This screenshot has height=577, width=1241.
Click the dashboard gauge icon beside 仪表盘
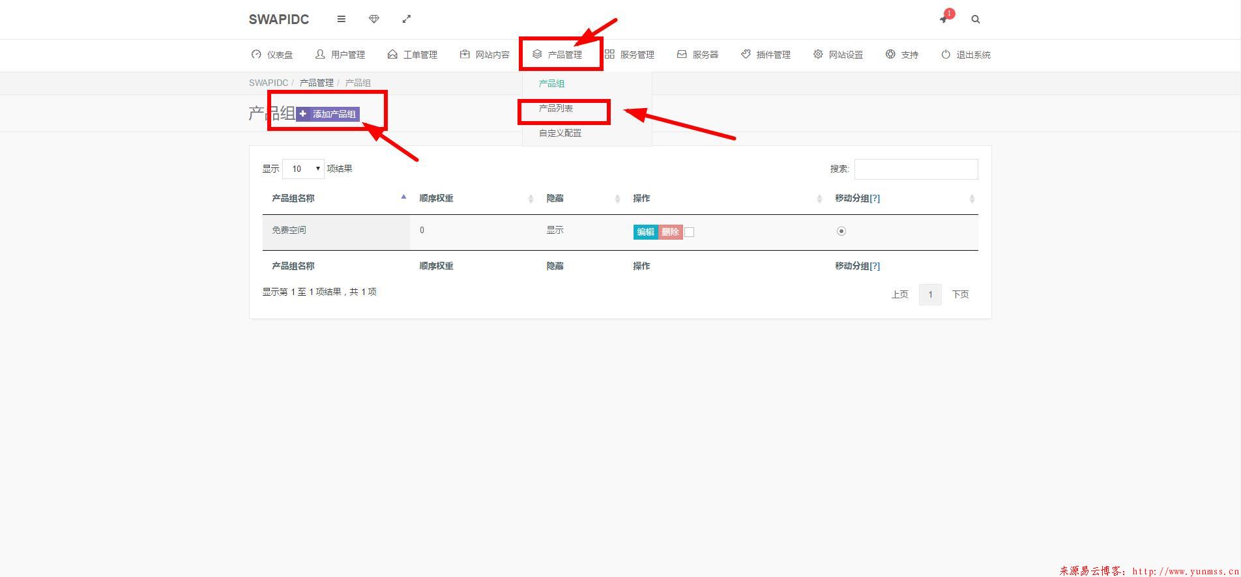(x=256, y=54)
